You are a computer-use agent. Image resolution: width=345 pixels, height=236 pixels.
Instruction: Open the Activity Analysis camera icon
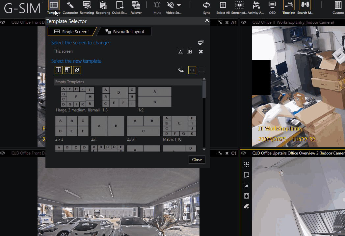pyautogui.click(x=256, y=5)
